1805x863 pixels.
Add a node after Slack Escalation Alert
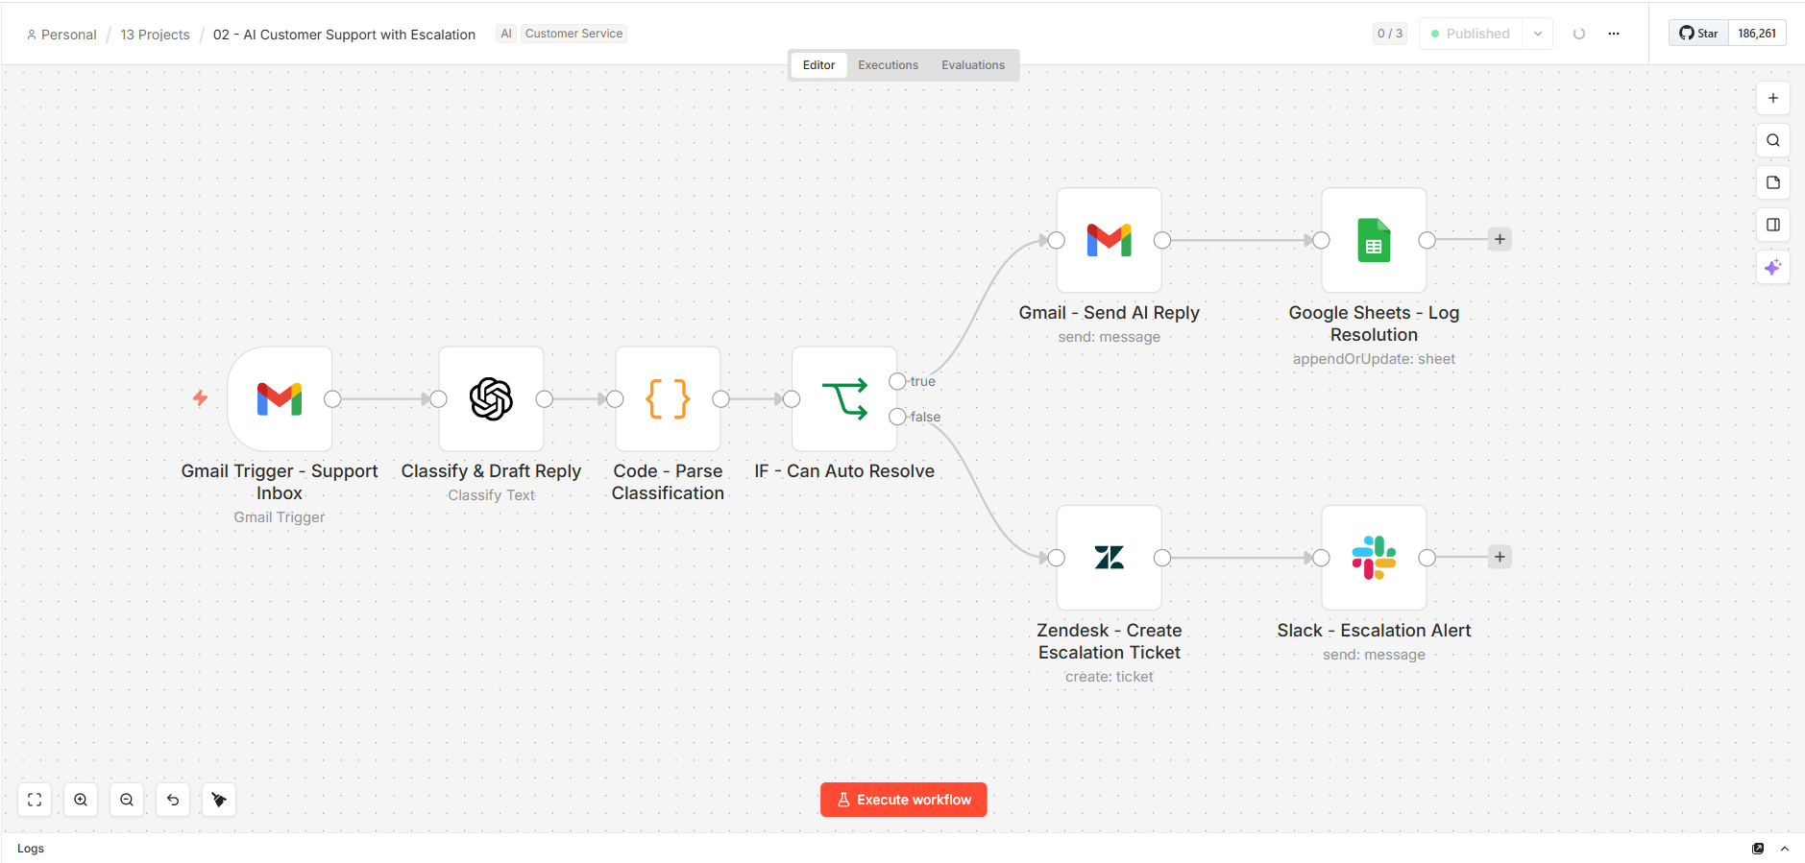[1500, 557]
